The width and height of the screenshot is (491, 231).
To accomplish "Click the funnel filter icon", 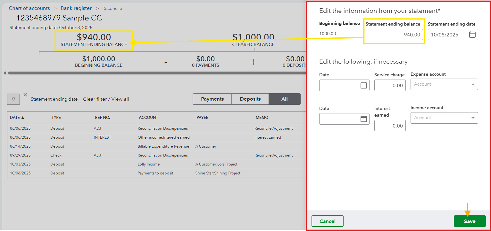I will click(x=13, y=99).
